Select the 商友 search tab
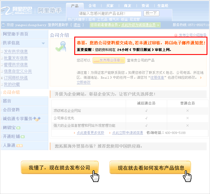 click(x=127, y=6)
